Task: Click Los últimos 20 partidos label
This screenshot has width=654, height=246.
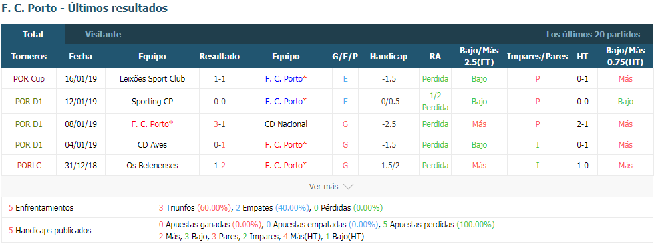Action: tap(593, 35)
